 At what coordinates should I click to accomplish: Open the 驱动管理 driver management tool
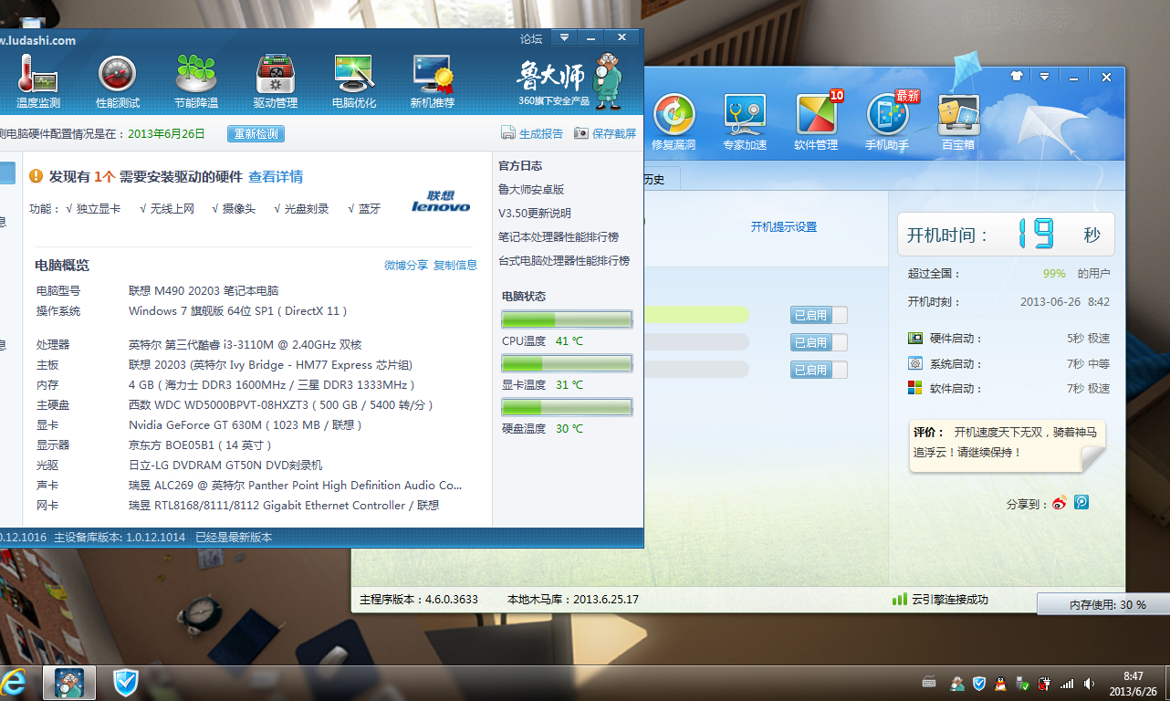click(x=276, y=81)
